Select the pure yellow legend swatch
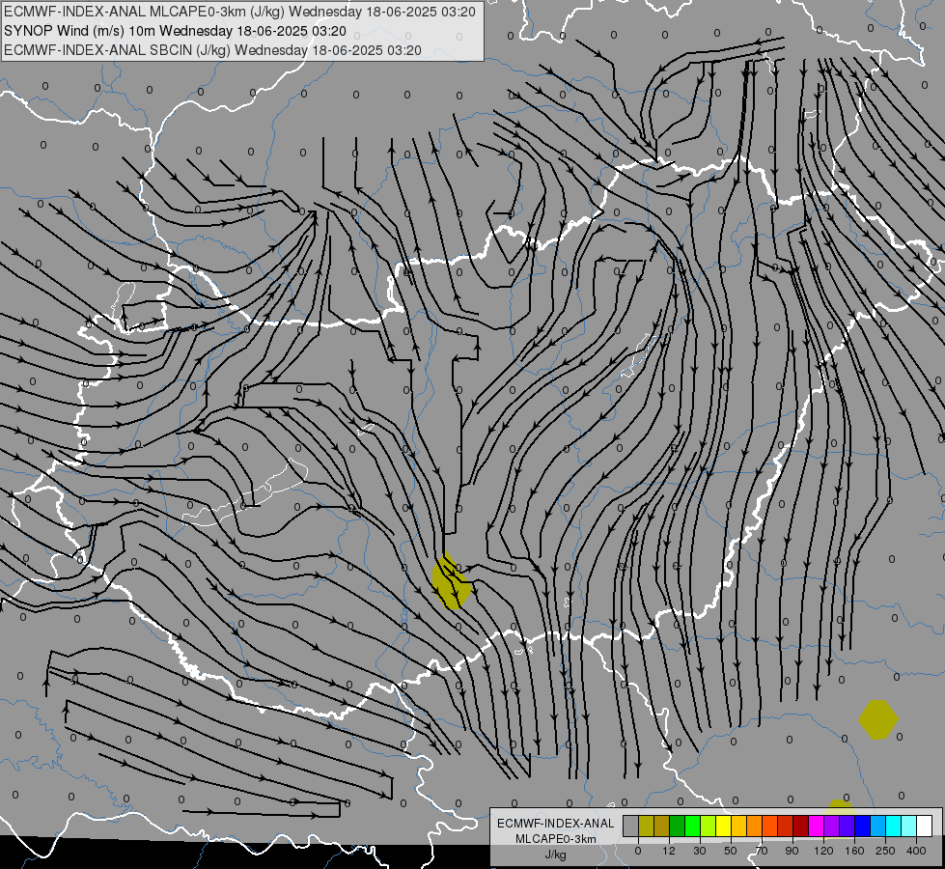The height and width of the screenshot is (869, 945). 723,827
